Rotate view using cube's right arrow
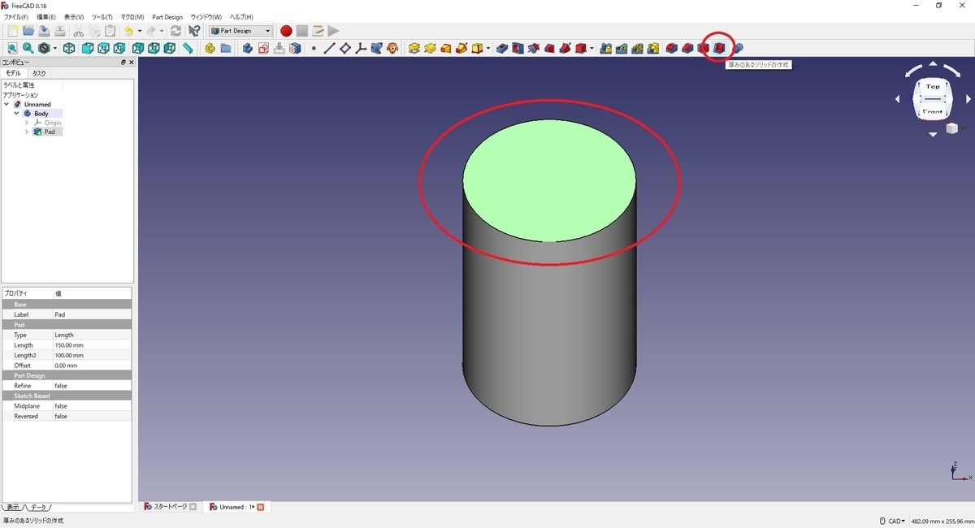The height and width of the screenshot is (528, 975). click(x=967, y=99)
